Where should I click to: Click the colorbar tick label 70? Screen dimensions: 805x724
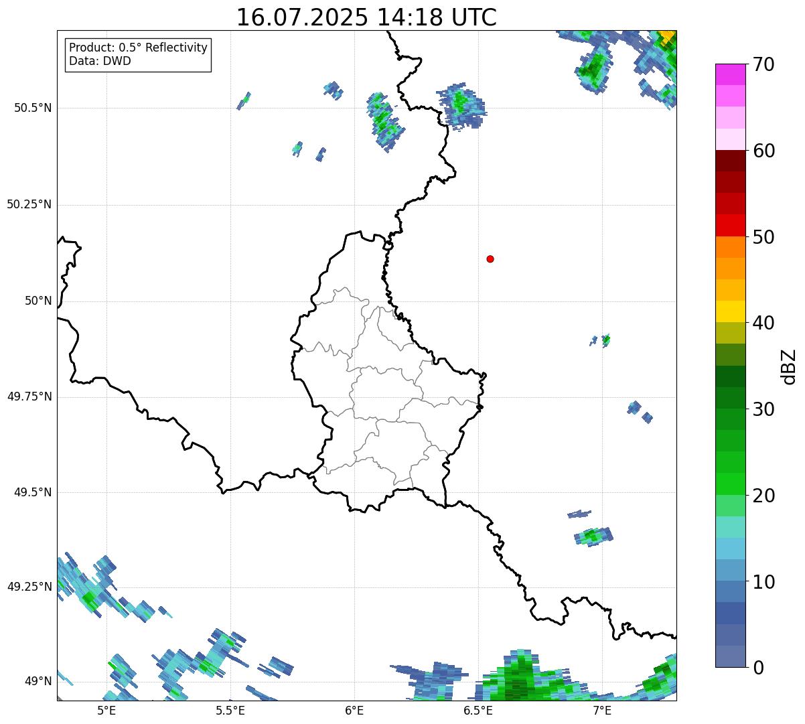point(763,64)
